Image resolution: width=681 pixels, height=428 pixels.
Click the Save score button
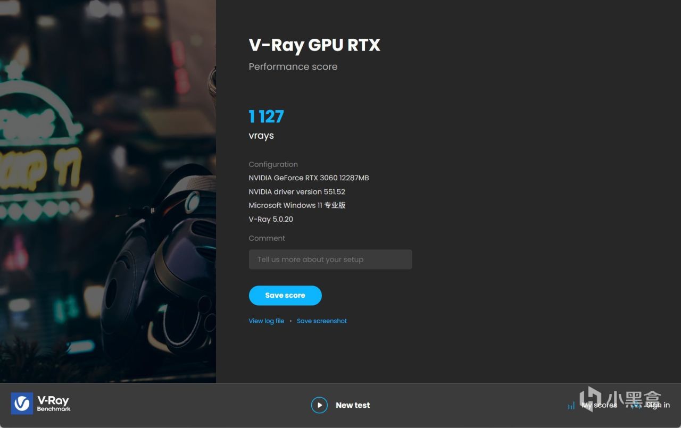pyautogui.click(x=285, y=296)
